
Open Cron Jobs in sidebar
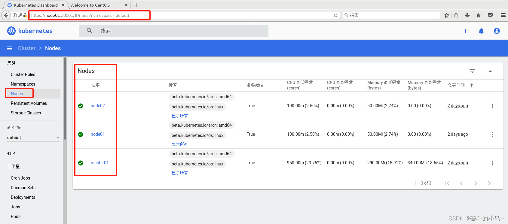pos(20,178)
